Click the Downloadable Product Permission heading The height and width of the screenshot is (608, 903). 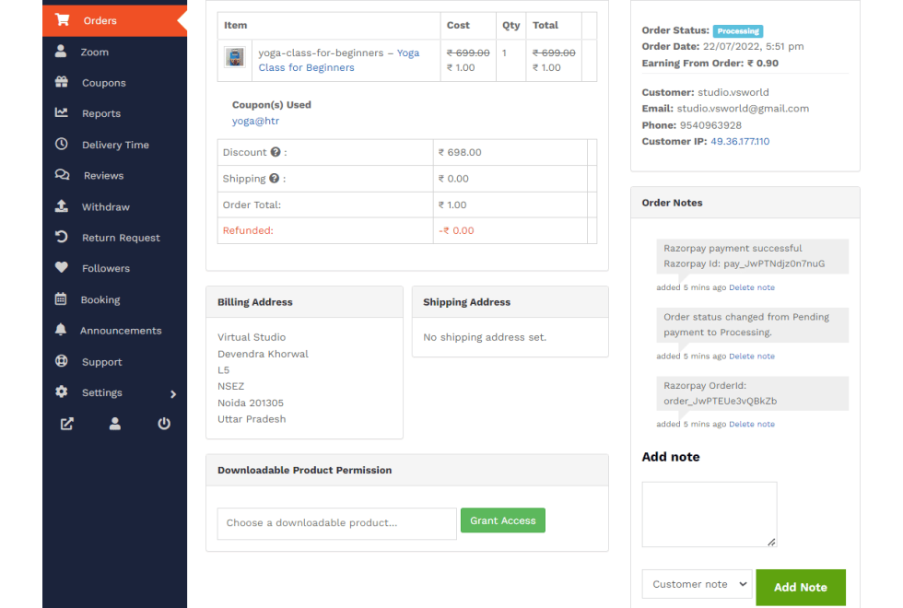305,470
